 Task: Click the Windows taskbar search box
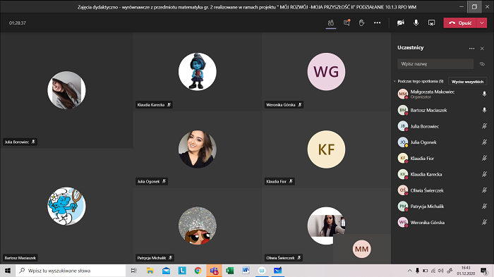[71, 271]
